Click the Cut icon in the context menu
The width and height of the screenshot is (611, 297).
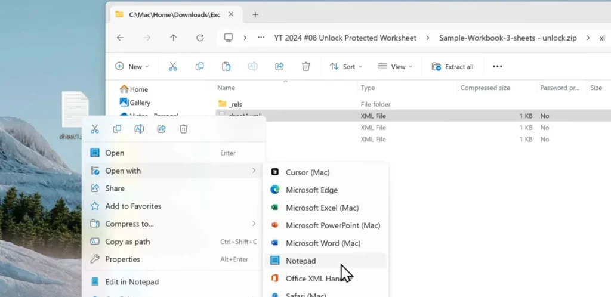pos(95,129)
